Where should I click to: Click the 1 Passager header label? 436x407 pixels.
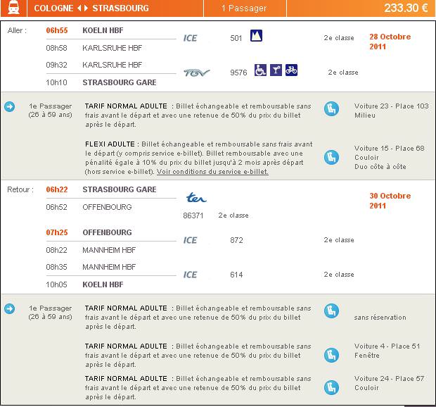tap(244, 8)
